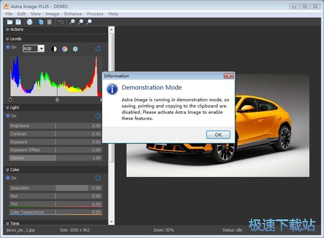Viewport: 324px width, 238px height.
Task: Click the Contrast slider
Action: (56, 134)
